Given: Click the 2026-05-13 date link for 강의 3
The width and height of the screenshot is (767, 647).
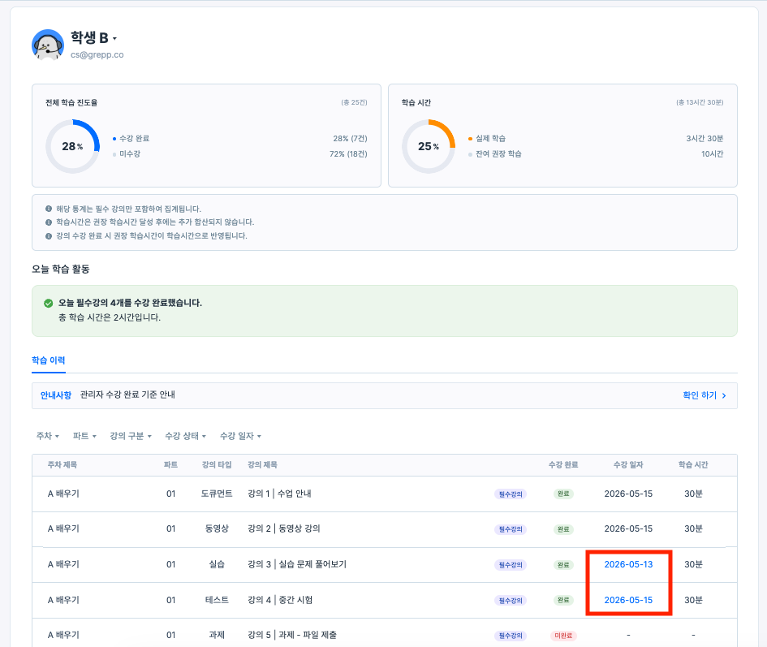Looking at the screenshot, I should [x=628, y=565].
